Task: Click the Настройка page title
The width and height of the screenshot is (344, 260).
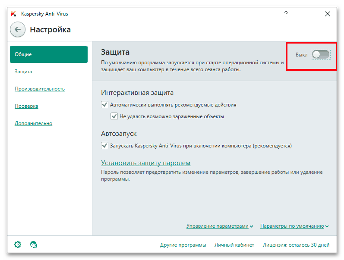Action: [50, 30]
